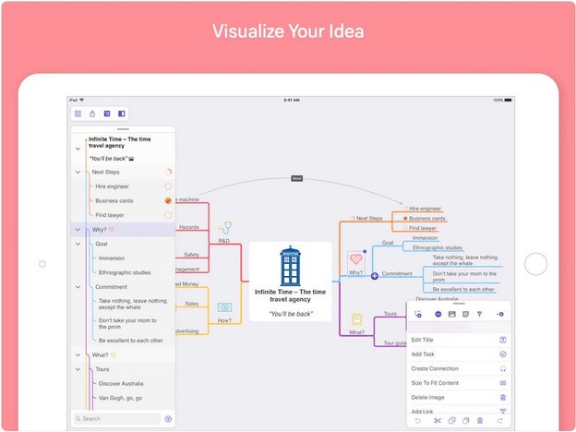Image resolution: width=576 pixels, height=432 pixels.
Task: Collapse the Next Steps outline section
Action: 78,172
